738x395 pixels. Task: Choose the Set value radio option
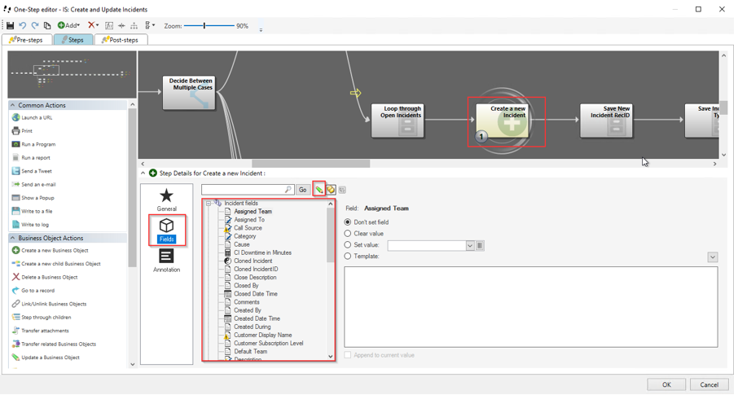click(348, 245)
